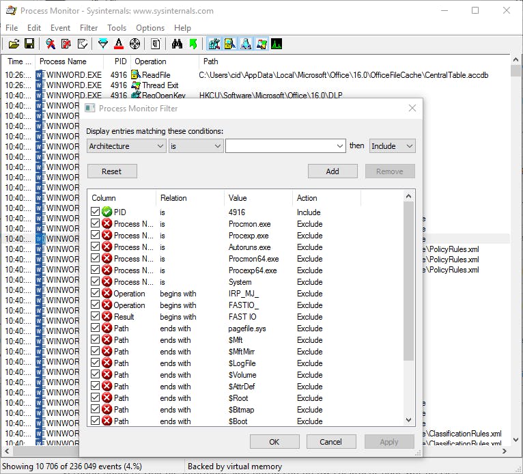Viewport: 523px width, 474px height.
Task: Click the Thread Exit operation icon
Action: point(136,85)
